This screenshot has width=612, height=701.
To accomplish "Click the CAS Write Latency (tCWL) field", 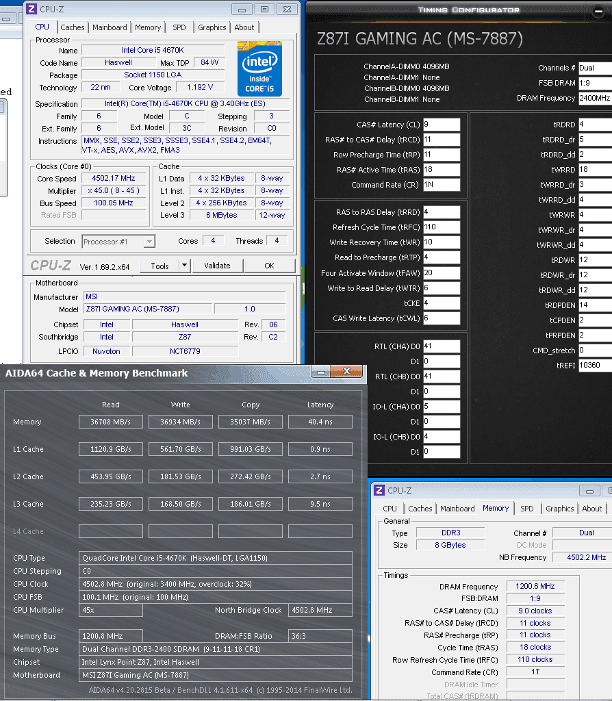I will click(442, 318).
